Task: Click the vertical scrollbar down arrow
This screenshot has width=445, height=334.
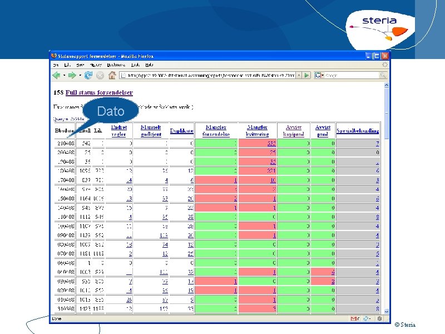Action: pyautogui.click(x=386, y=312)
